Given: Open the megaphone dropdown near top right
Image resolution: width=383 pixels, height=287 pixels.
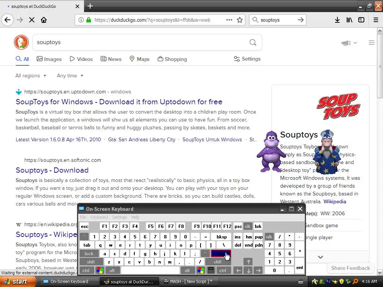Looking at the screenshot, I should [349, 43].
